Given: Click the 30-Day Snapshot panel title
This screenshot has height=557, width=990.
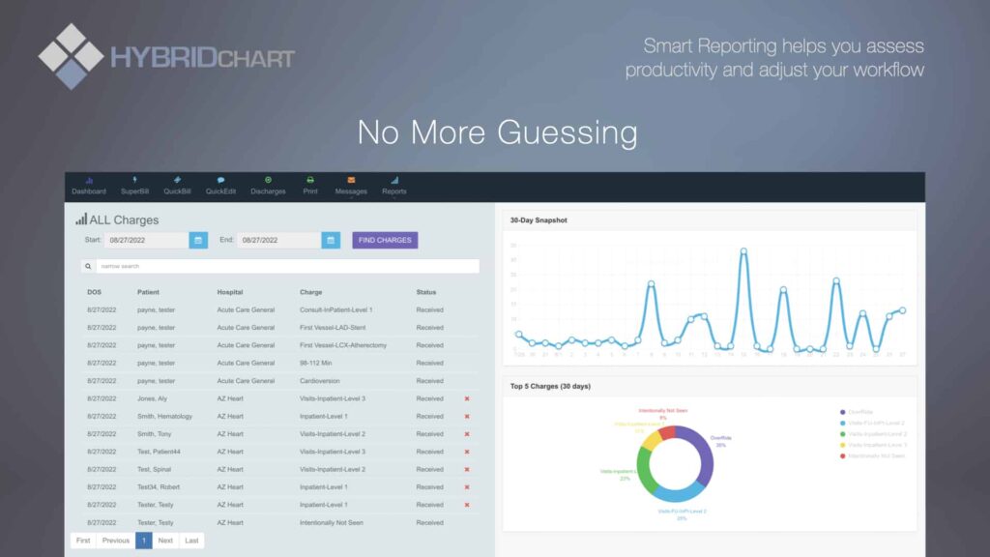Looking at the screenshot, I should [x=539, y=220].
